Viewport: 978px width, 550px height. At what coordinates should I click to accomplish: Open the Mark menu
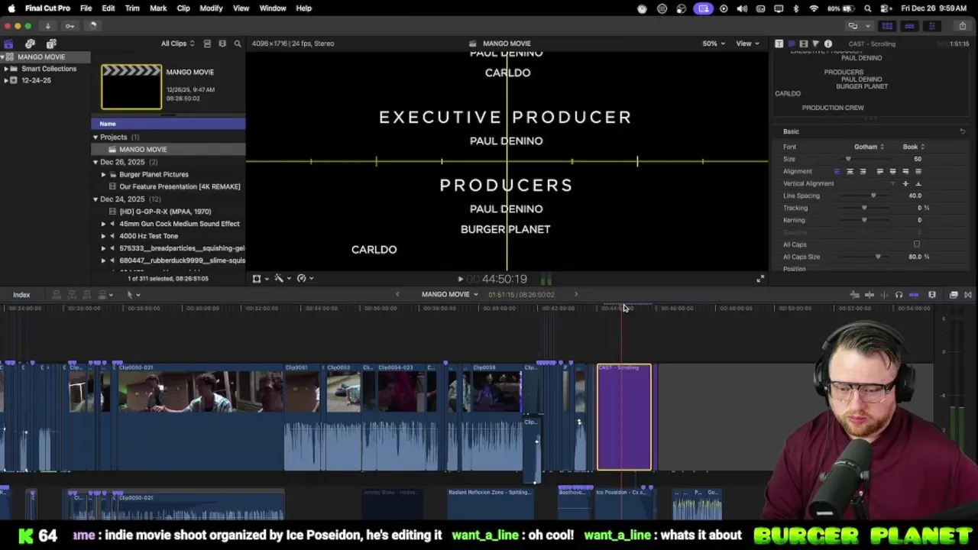pyautogui.click(x=158, y=8)
